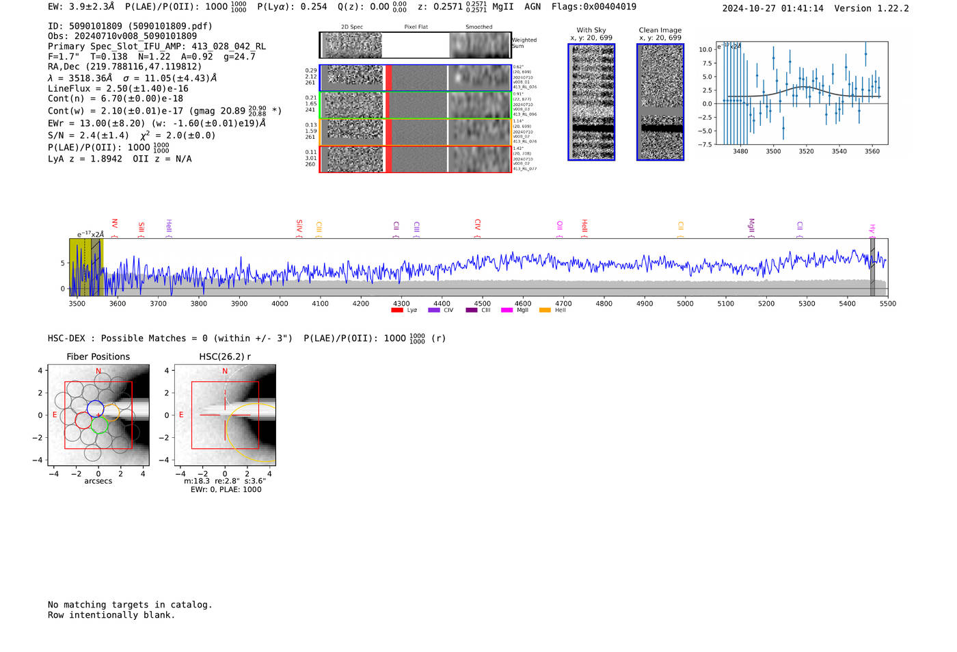Viewport: 957px width, 652px height.
Task: Select the OII line marker label
Action: pyautogui.click(x=559, y=230)
